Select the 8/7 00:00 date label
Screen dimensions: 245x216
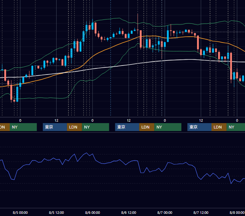[165, 212]
